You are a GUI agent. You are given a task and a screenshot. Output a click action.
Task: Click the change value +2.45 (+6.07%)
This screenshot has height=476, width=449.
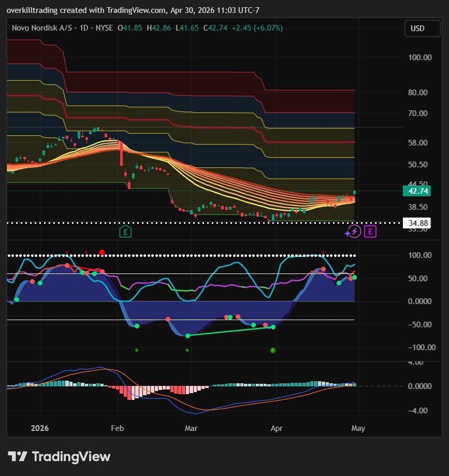pos(257,28)
